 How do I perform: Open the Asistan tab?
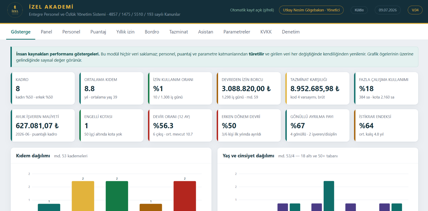click(x=206, y=32)
